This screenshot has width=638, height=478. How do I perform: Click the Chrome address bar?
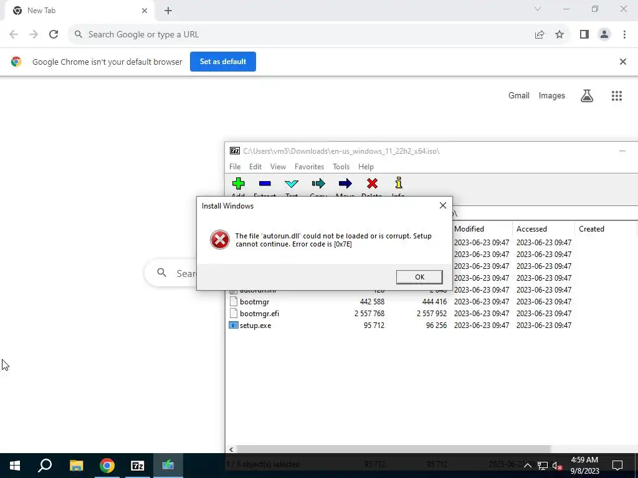coord(301,35)
